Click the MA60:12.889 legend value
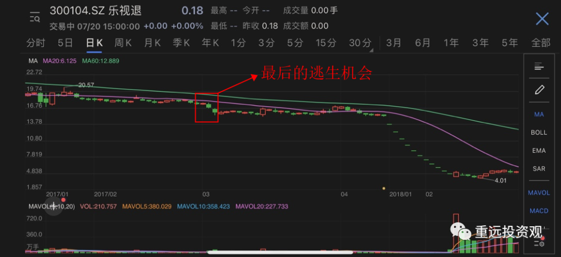The height and width of the screenshot is (257, 561). tap(101, 61)
